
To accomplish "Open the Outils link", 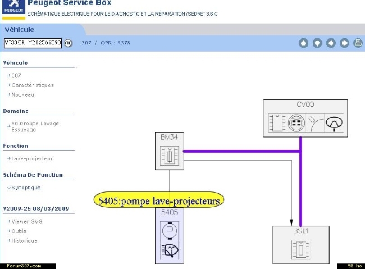I will 19,231.
